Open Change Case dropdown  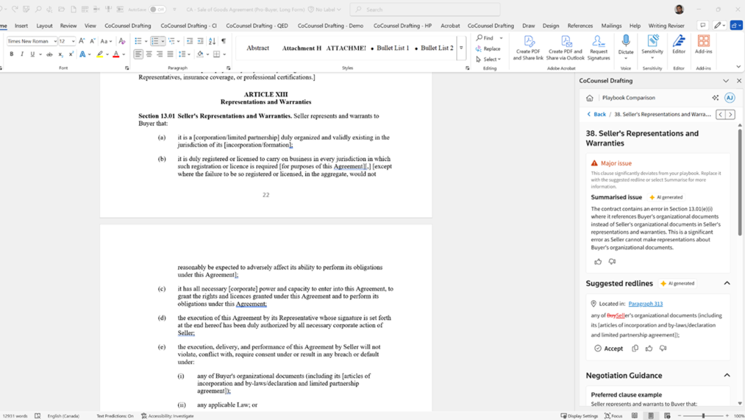[106, 41]
